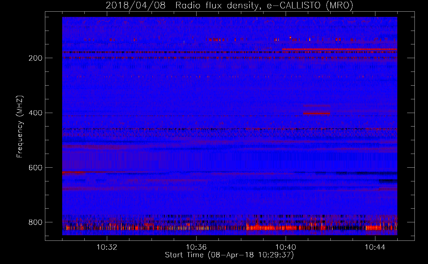Viewport: 428px width, 264px height.
Task: Click the 10:40 time axis label
Action: (286, 247)
